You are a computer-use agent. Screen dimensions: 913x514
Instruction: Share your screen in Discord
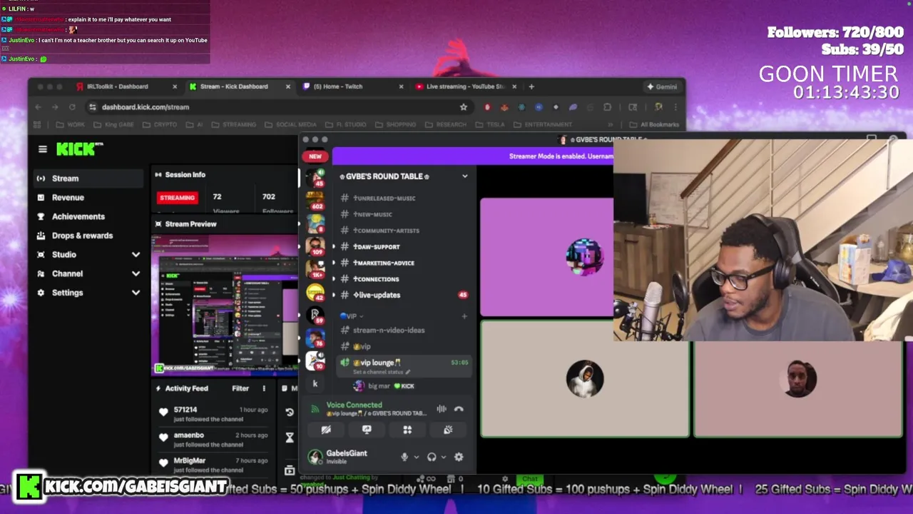[x=367, y=430]
